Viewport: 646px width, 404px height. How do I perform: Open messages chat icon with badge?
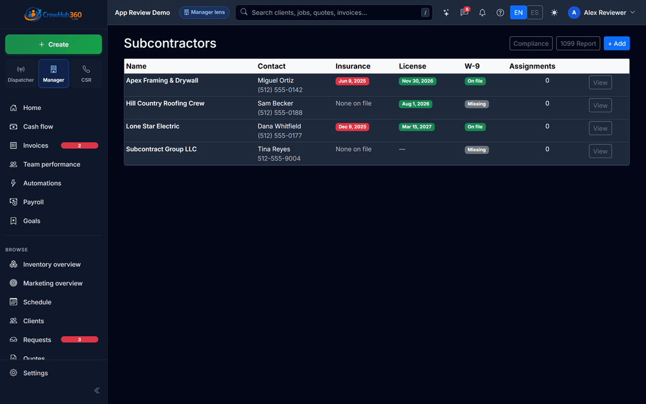(464, 12)
